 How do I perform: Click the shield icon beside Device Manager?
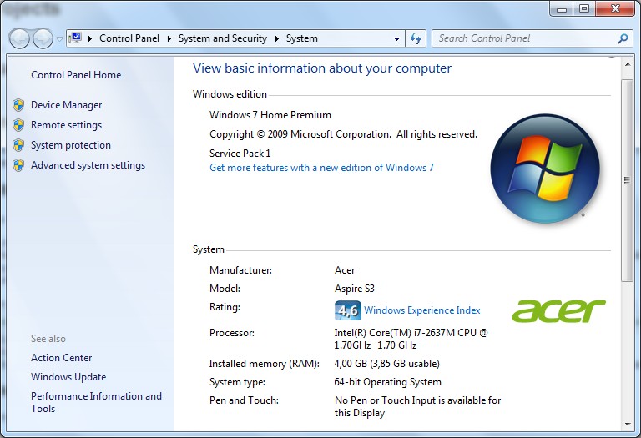pos(18,105)
